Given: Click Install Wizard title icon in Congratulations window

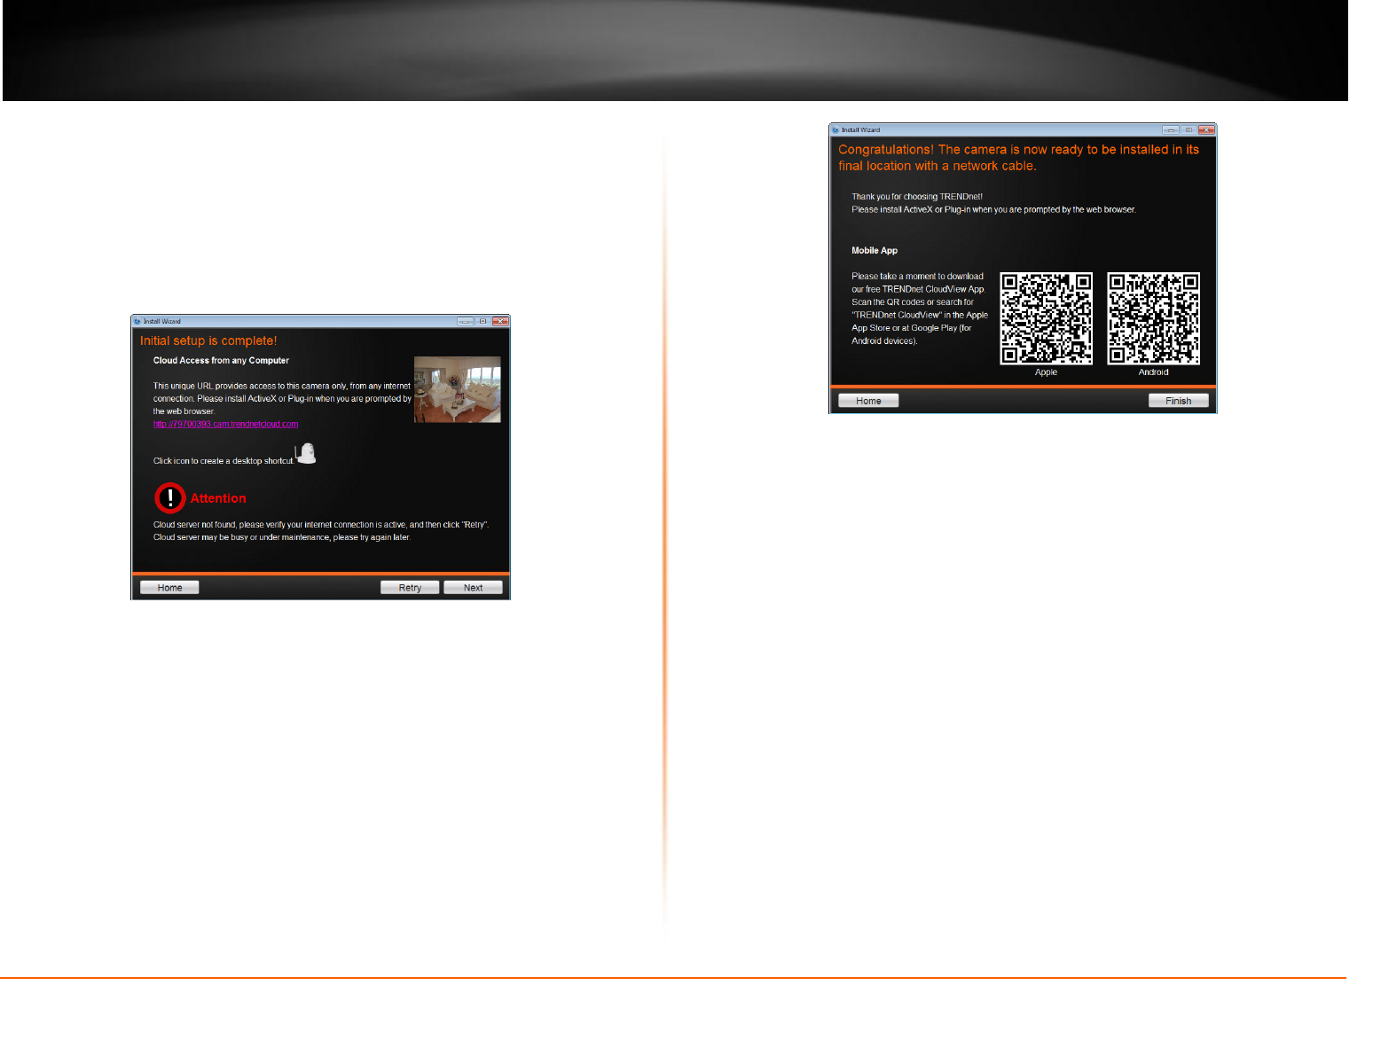Looking at the screenshot, I should click(x=836, y=129).
